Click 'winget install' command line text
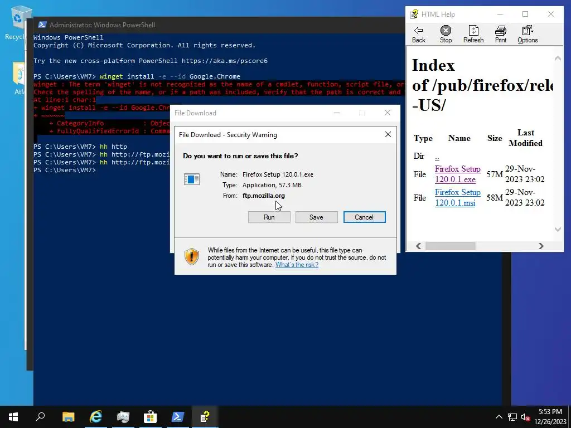Viewport: 571px width, 428px height. (x=127, y=76)
